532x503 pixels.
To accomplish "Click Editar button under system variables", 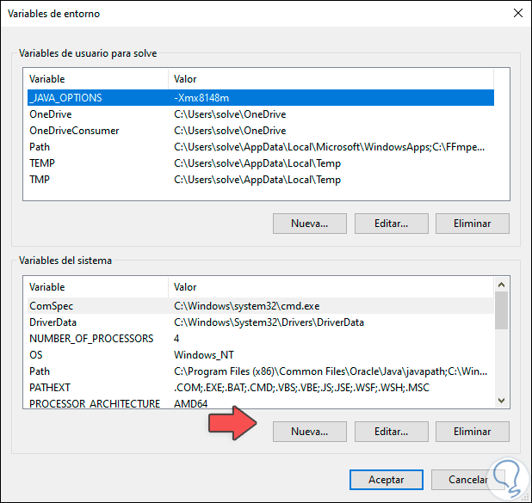I will coord(391,431).
